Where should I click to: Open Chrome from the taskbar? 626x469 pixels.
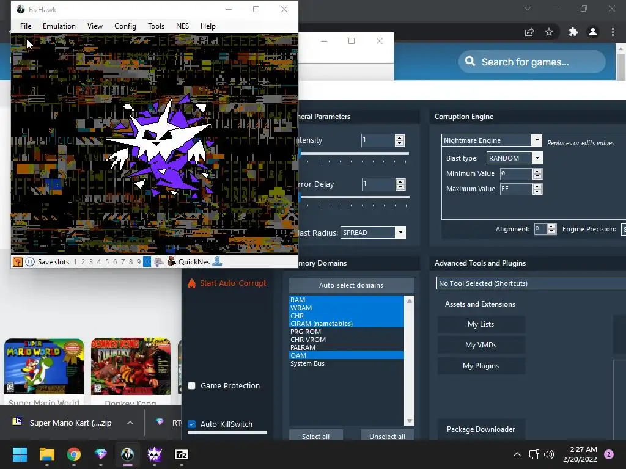coord(74,454)
